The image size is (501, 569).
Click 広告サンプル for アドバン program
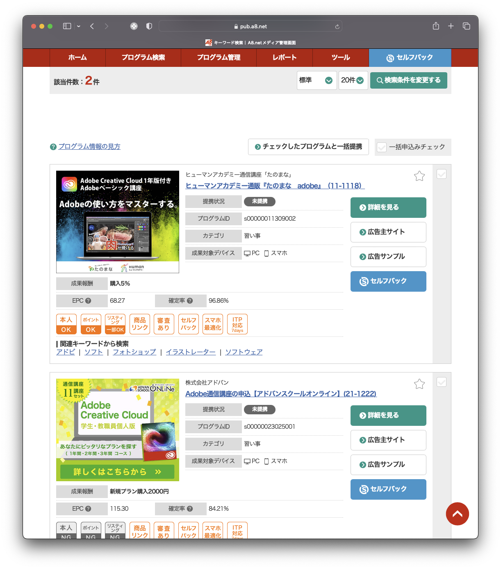point(388,465)
